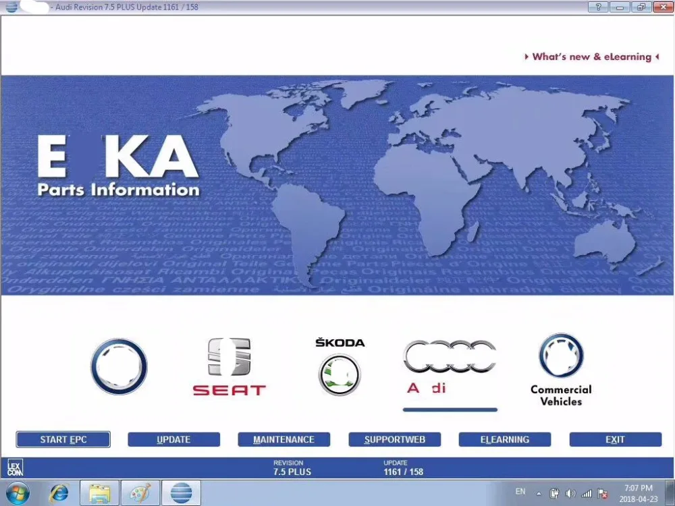Click the network signal tray icon

pos(587,494)
